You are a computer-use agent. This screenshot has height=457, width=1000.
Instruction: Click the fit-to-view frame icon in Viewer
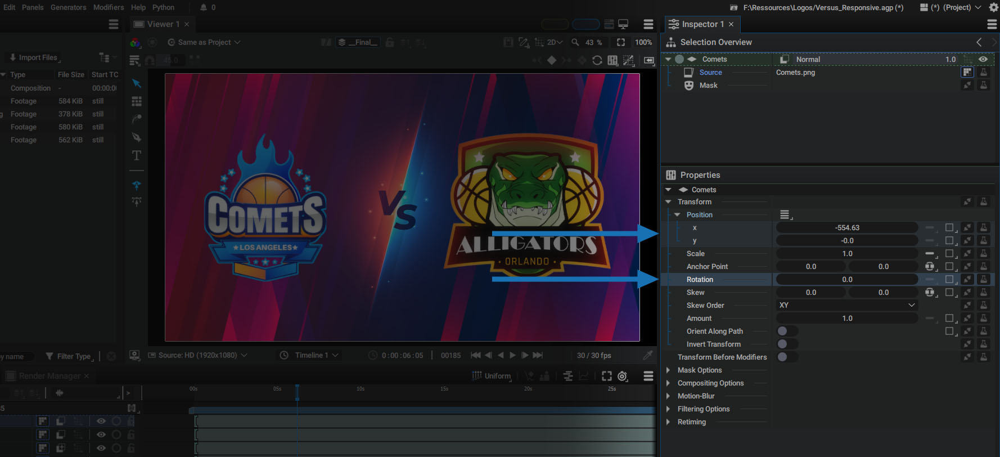pos(621,42)
